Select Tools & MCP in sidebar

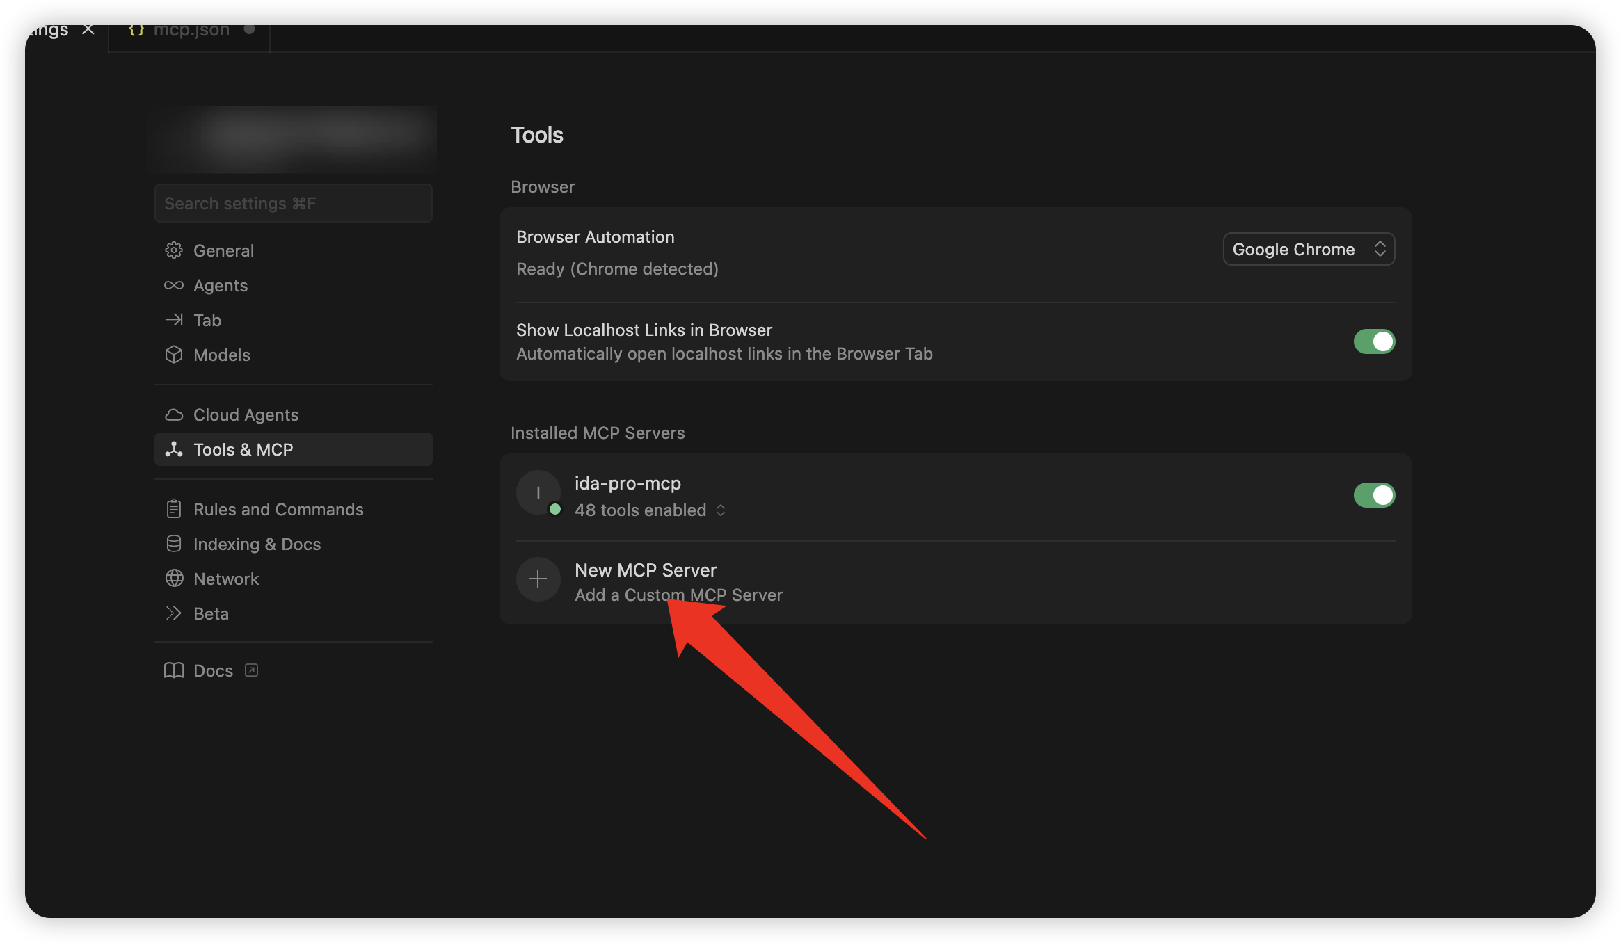[243, 449]
